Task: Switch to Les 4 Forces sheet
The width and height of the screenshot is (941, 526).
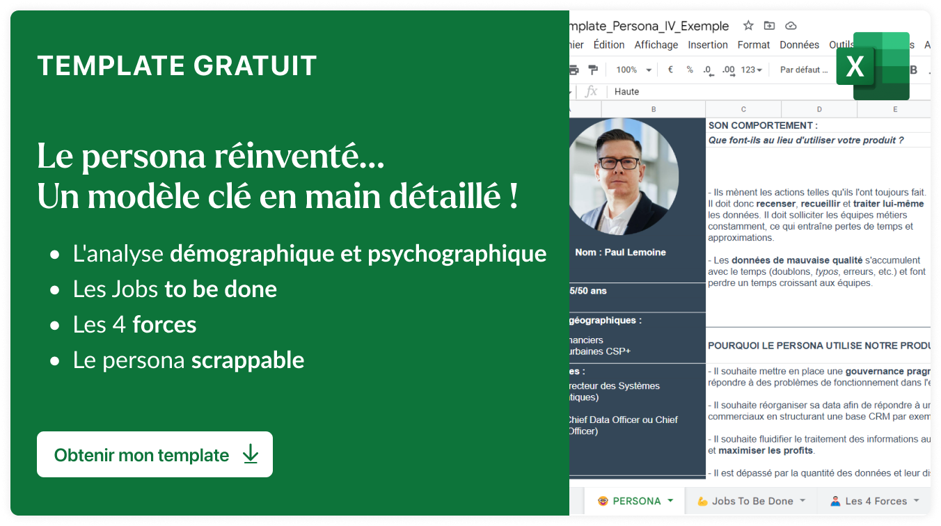Action: pyautogui.click(x=873, y=500)
